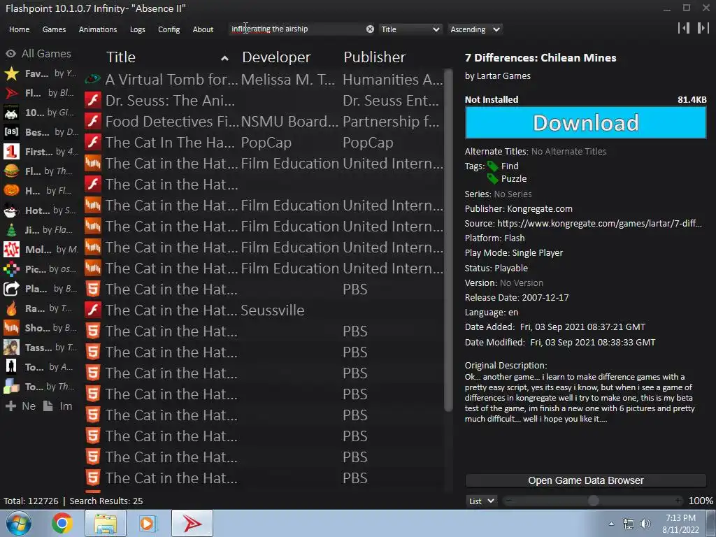The image size is (716, 537).
Task: Open the Kongregate source URL link
Action: coord(599,223)
